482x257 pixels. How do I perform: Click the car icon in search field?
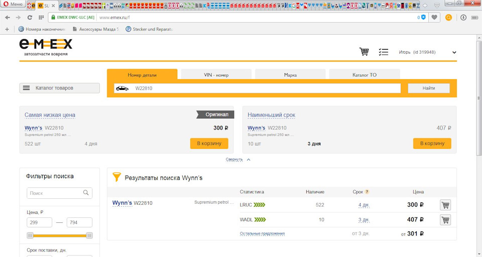coord(122,88)
